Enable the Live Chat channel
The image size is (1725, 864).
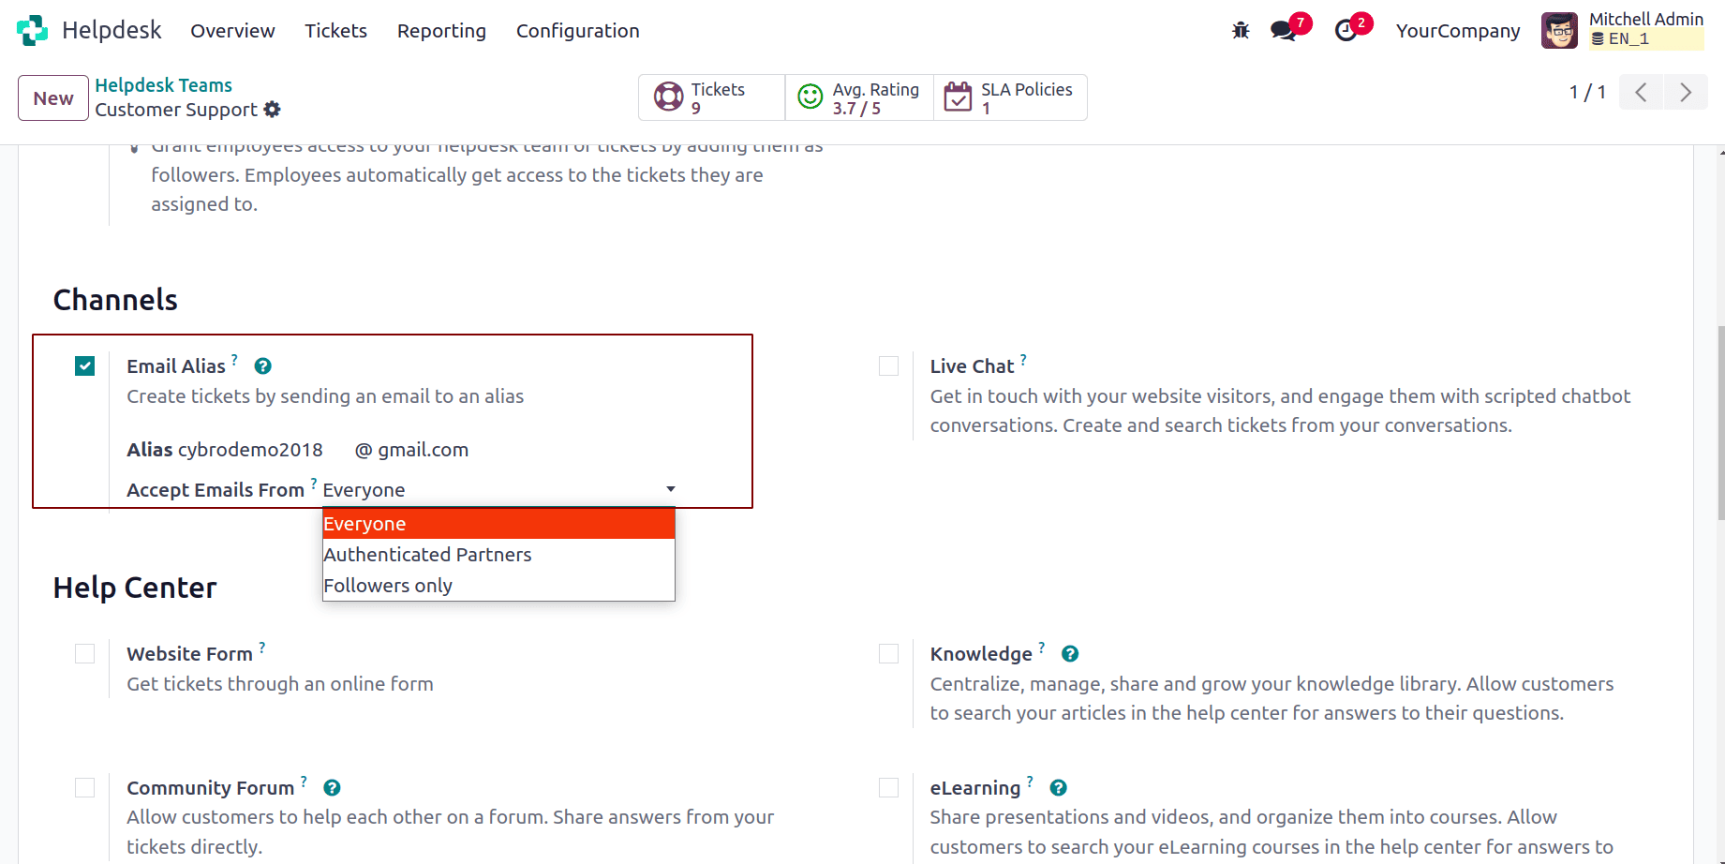[x=888, y=365]
